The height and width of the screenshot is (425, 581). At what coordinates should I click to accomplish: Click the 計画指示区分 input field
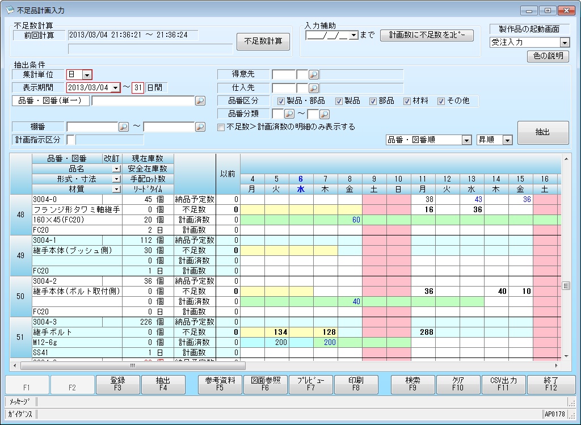pyautogui.click(x=70, y=140)
